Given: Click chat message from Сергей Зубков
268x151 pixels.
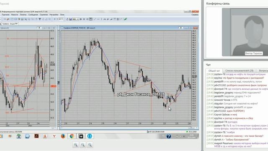Looking at the screenshot, I should 222,115.
